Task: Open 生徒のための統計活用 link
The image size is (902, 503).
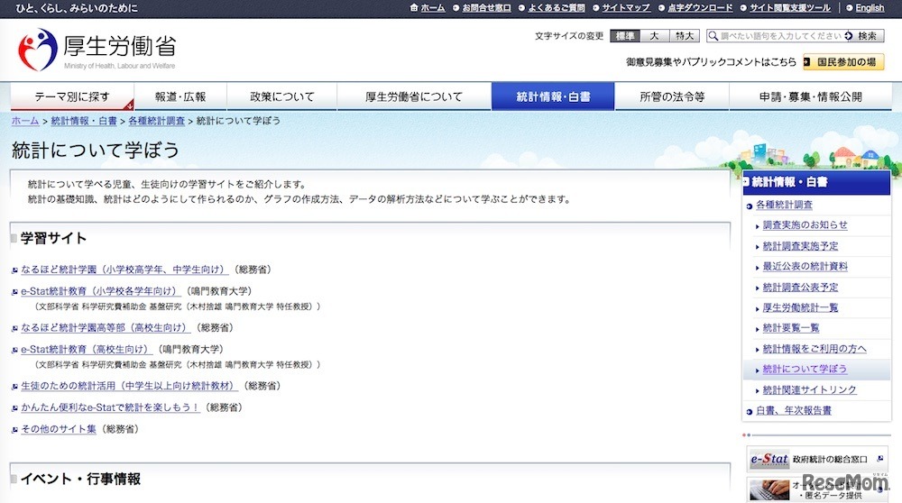Action: [129, 386]
